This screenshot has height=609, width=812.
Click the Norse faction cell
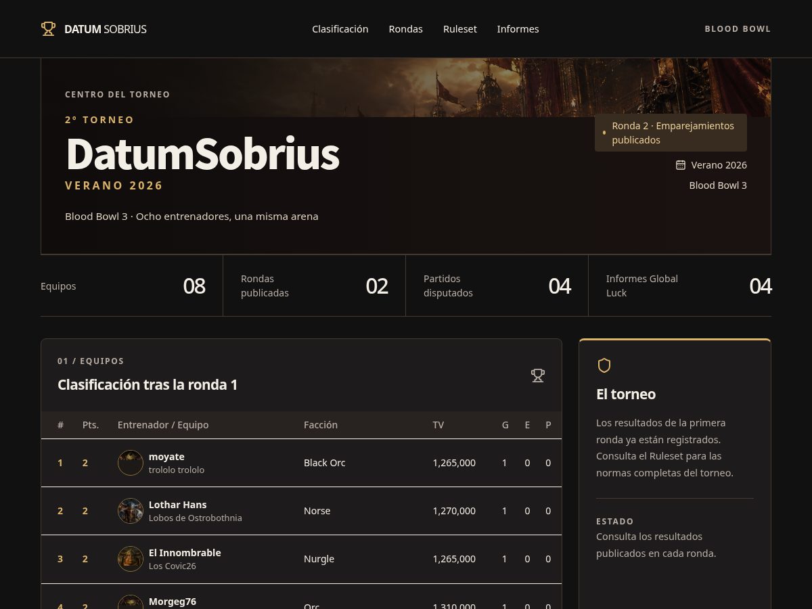pos(317,511)
